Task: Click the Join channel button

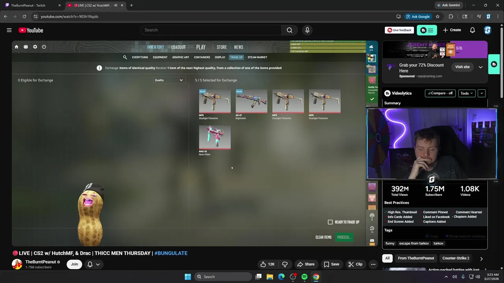Action: (74, 264)
